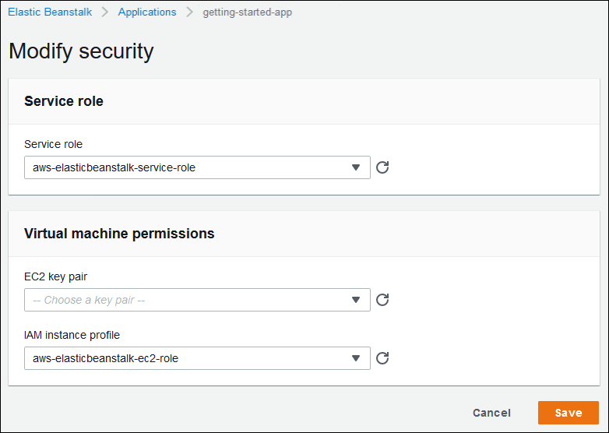Save the security modifications
609x433 pixels.
pyautogui.click(x=568, y=413)
